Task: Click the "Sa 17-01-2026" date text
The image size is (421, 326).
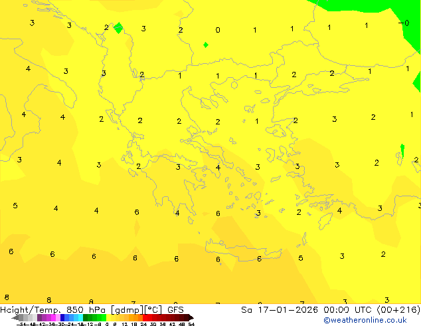Action: [273, 309]
